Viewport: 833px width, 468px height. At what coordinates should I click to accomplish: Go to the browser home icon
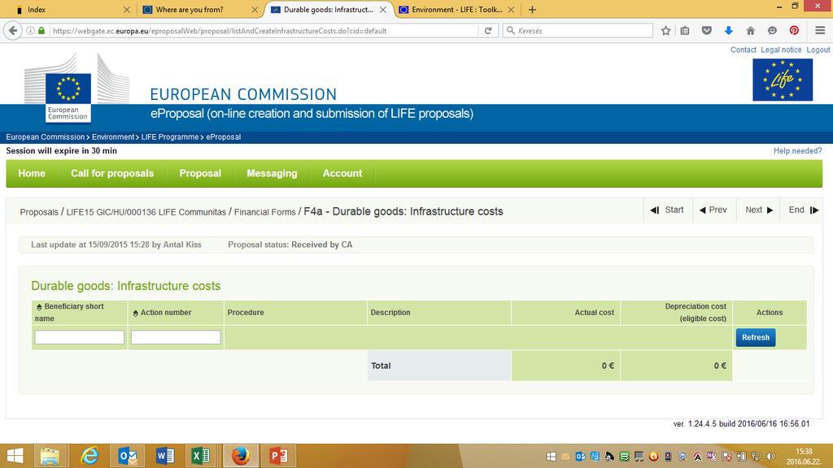[x=750, y=31]
